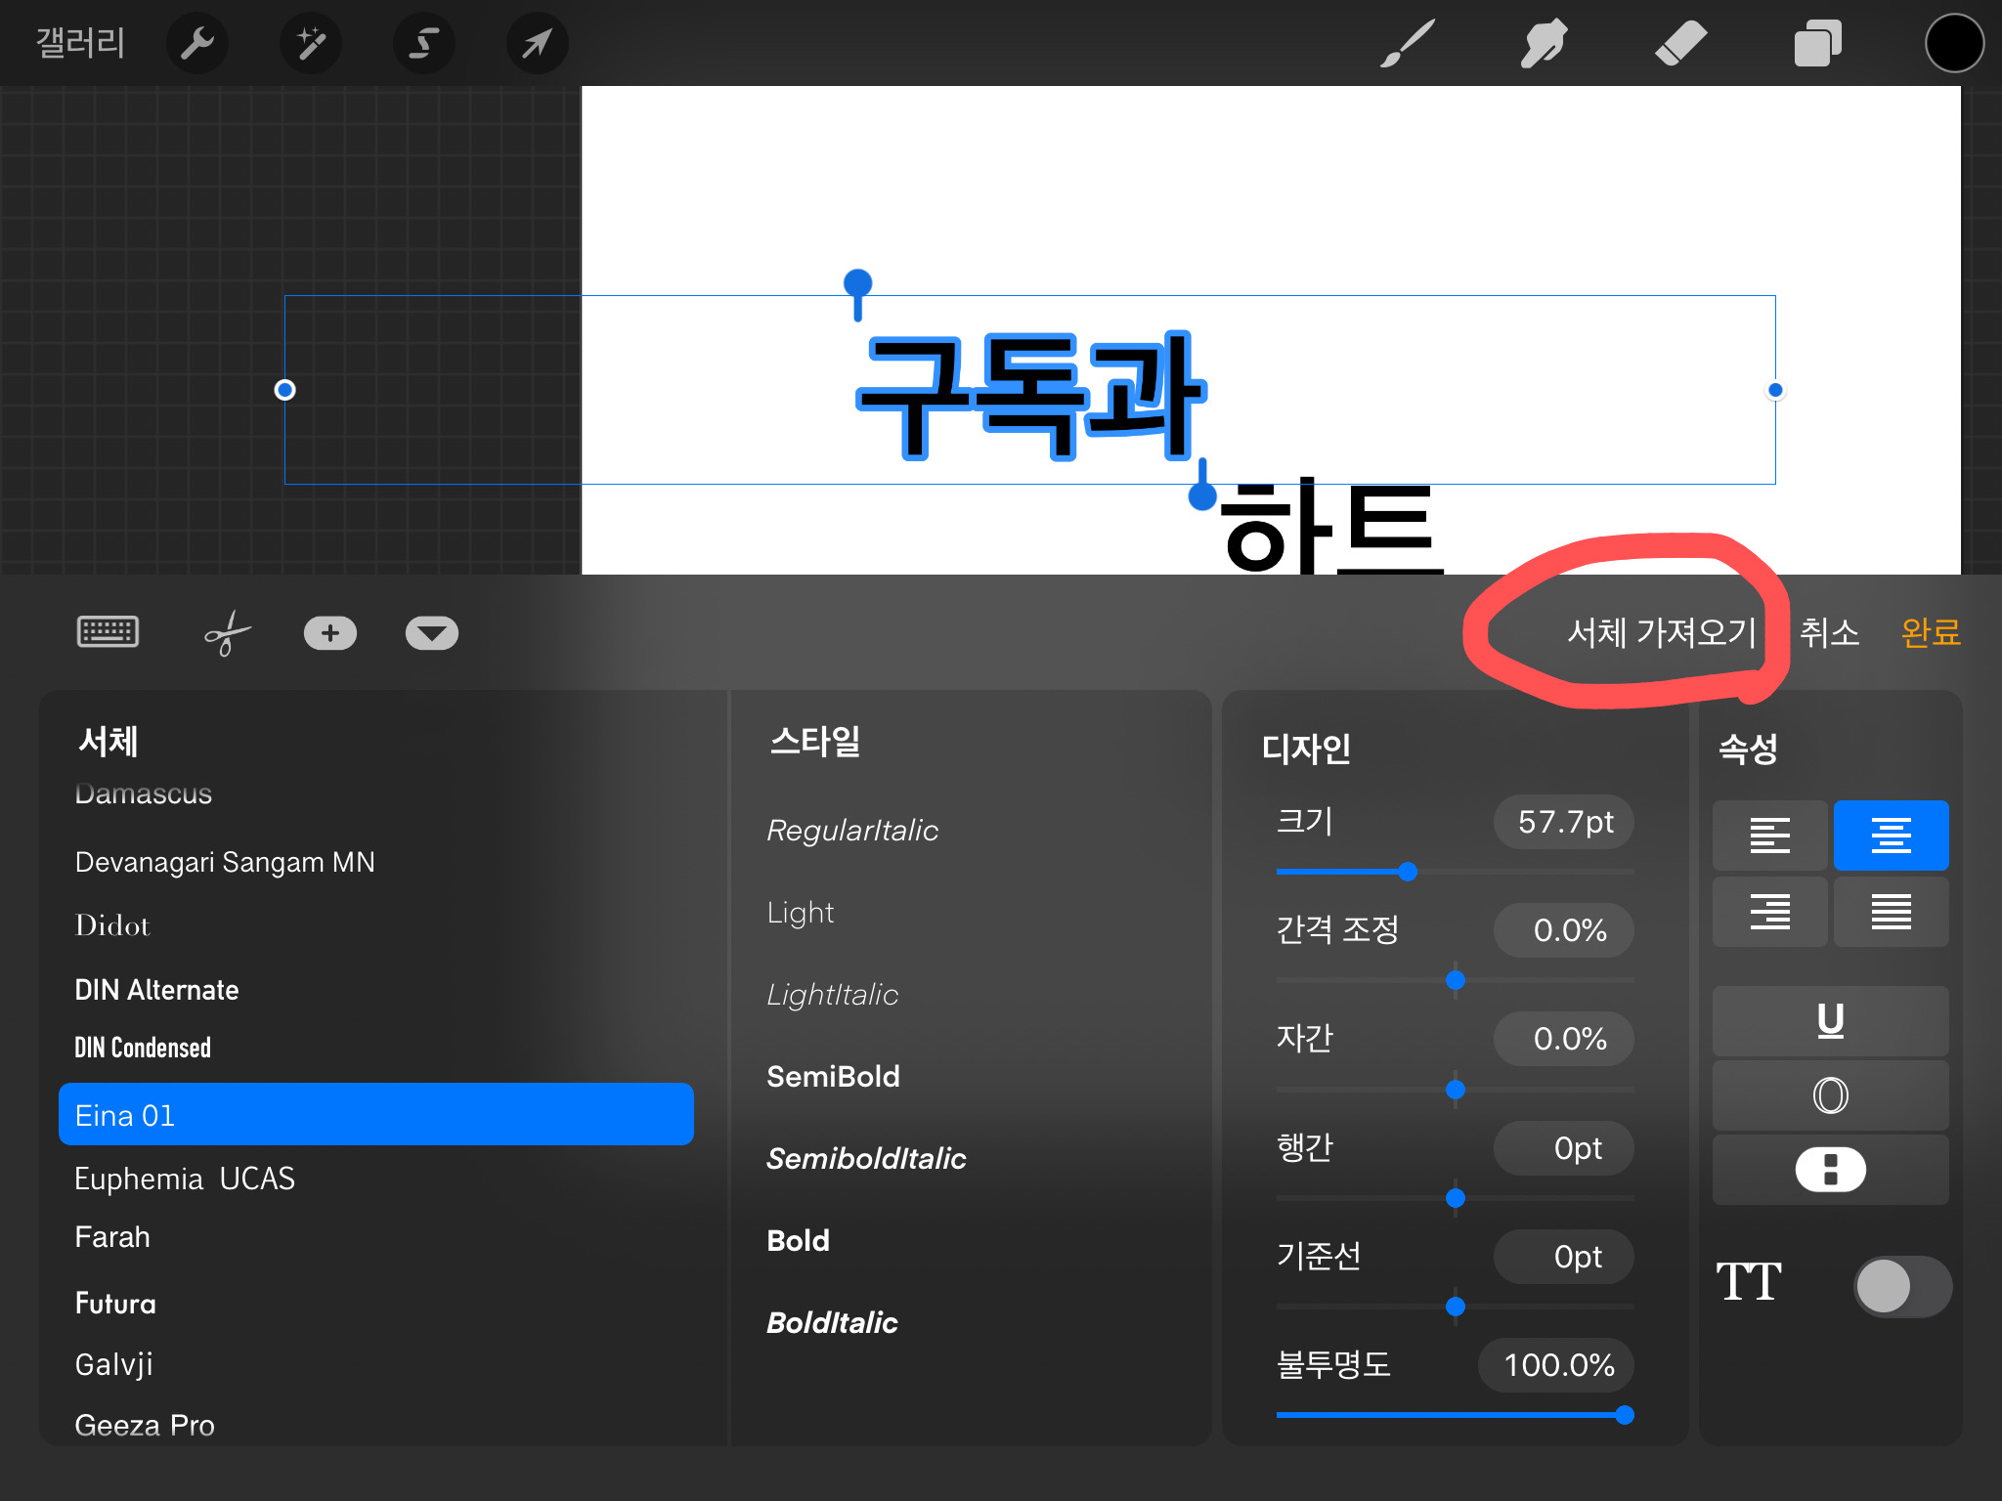
Task: Select the Geeza Pro font
Action: [145, 1425]
